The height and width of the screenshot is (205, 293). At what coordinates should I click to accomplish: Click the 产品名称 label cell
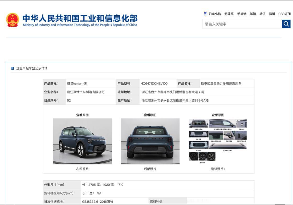click(188, 84)
